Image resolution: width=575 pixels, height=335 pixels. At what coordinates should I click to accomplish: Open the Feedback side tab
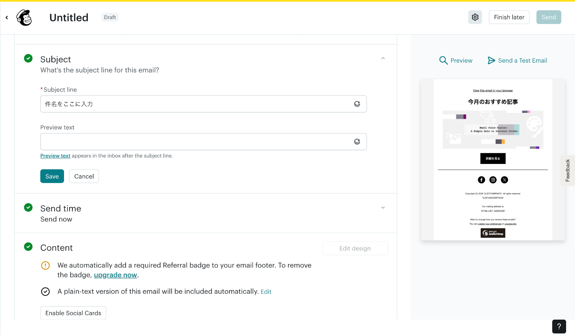point(567,170)
